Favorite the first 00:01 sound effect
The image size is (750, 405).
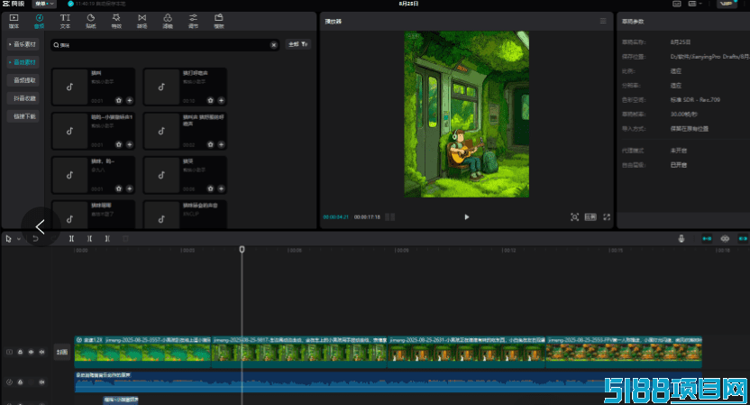pyautogui.click(x=119, y=100)
